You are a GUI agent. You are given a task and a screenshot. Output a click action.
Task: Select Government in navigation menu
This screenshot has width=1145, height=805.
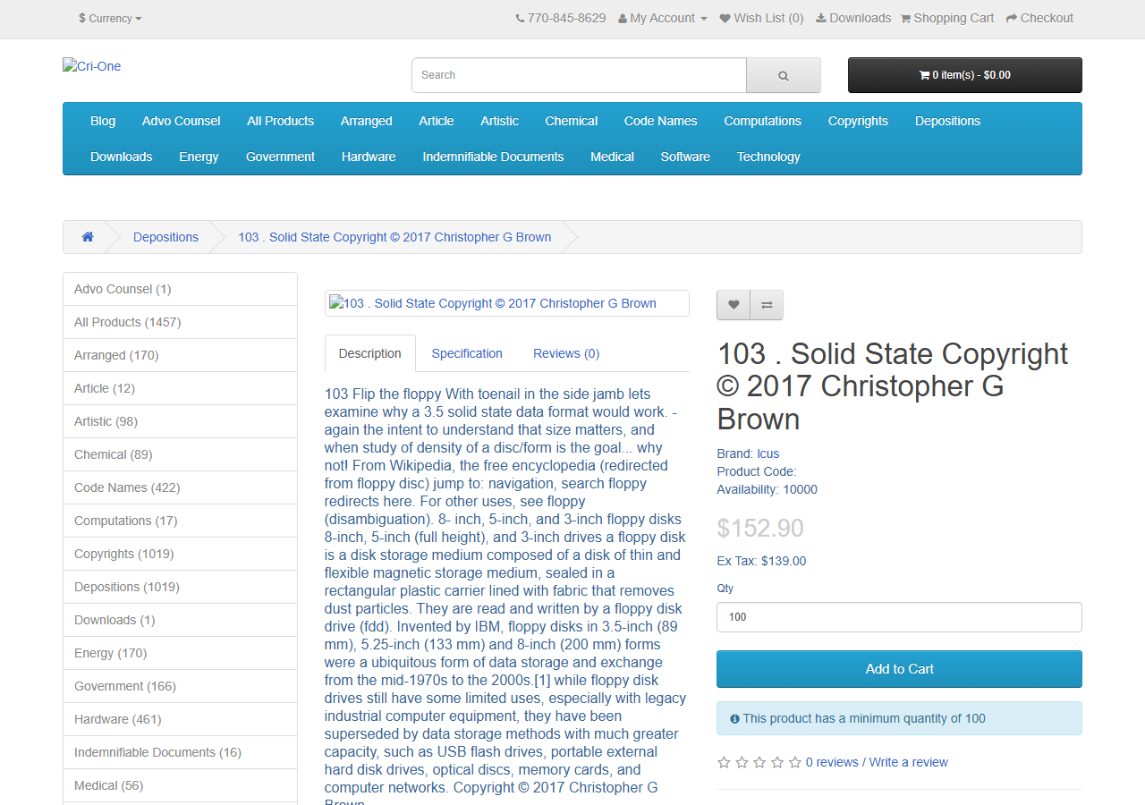click(x=281, y=157)
